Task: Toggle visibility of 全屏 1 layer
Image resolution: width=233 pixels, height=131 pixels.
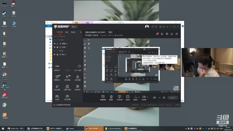Action: 54,47
